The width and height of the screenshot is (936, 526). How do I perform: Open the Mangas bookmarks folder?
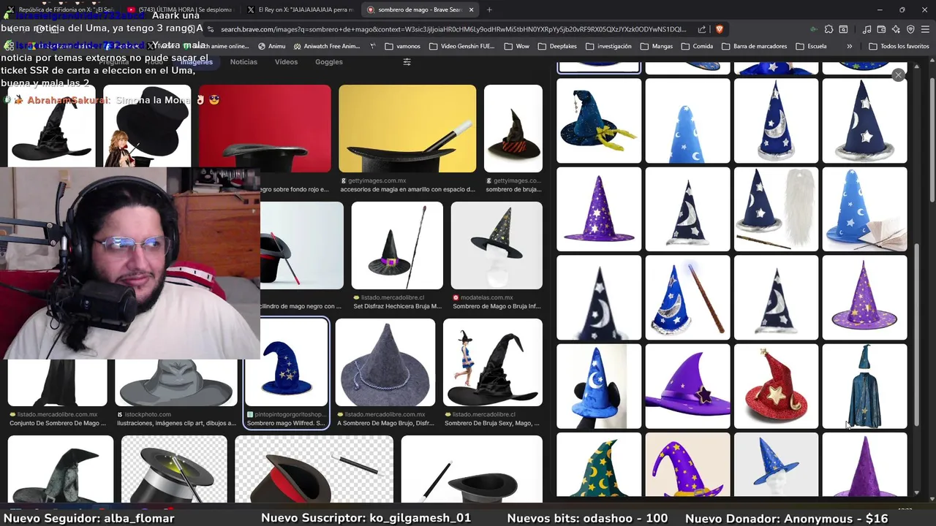click(656, 46)
